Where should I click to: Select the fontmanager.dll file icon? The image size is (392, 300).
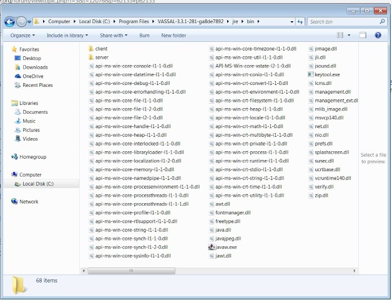click(x=212, y=213)
